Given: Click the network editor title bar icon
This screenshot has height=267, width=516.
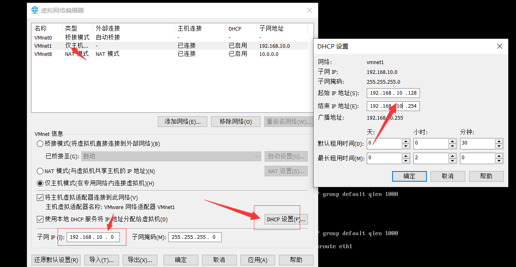Looking at the screenshot, I should [x=35, y=10].
